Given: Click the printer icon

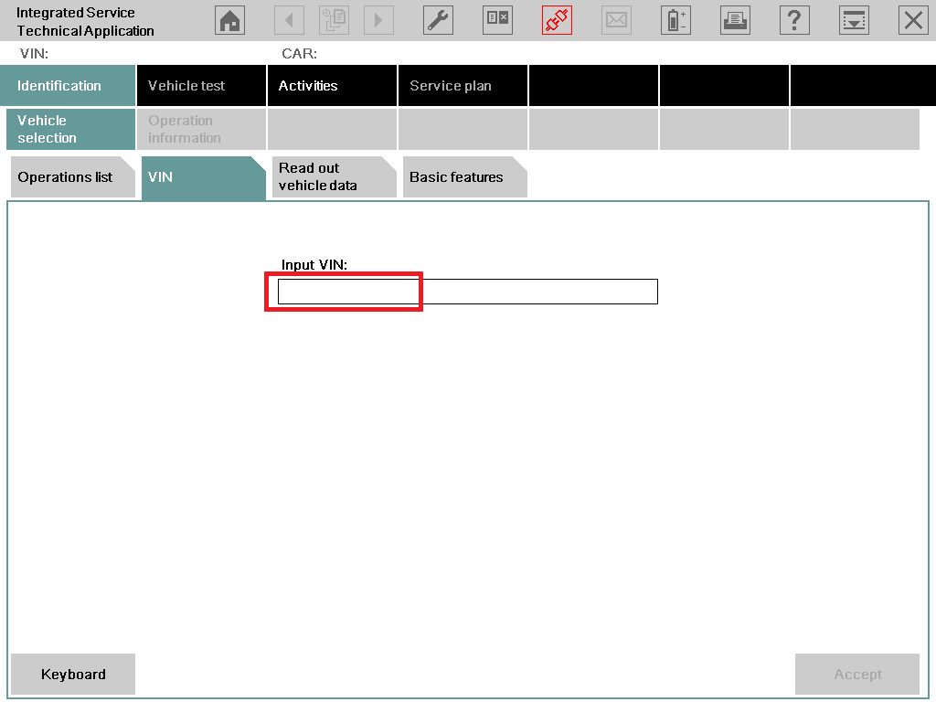Looking at the screenshot, I should (736, 20).
